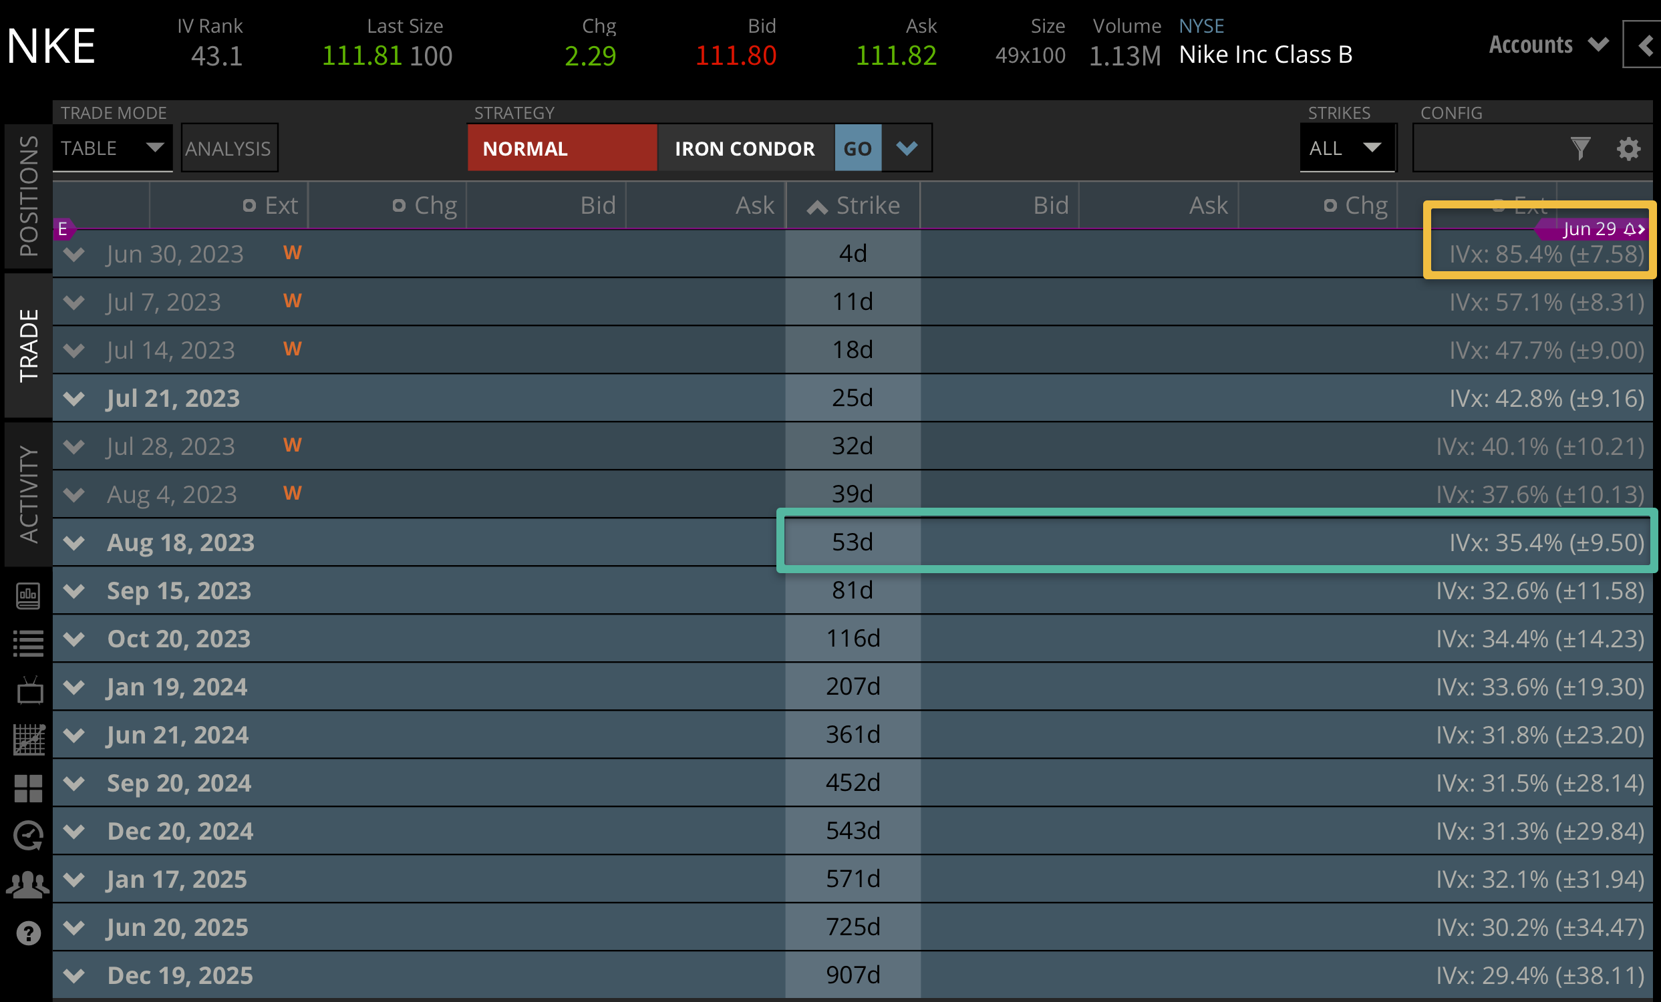The width and height of the screenshot is (1661, 1002).
Task: Open table settings with the gear icon
Action: tap(1630, 148)
